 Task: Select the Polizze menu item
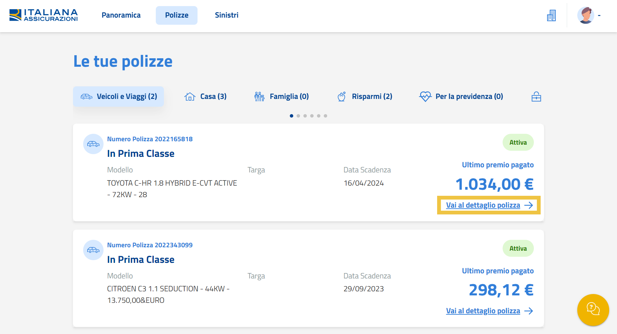176,15
